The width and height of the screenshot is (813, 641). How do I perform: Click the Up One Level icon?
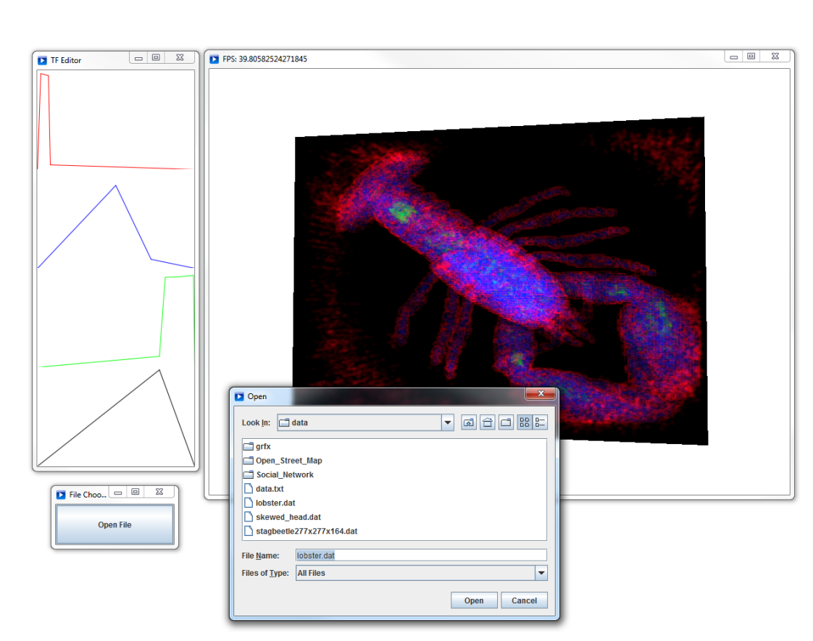(469, 422)
